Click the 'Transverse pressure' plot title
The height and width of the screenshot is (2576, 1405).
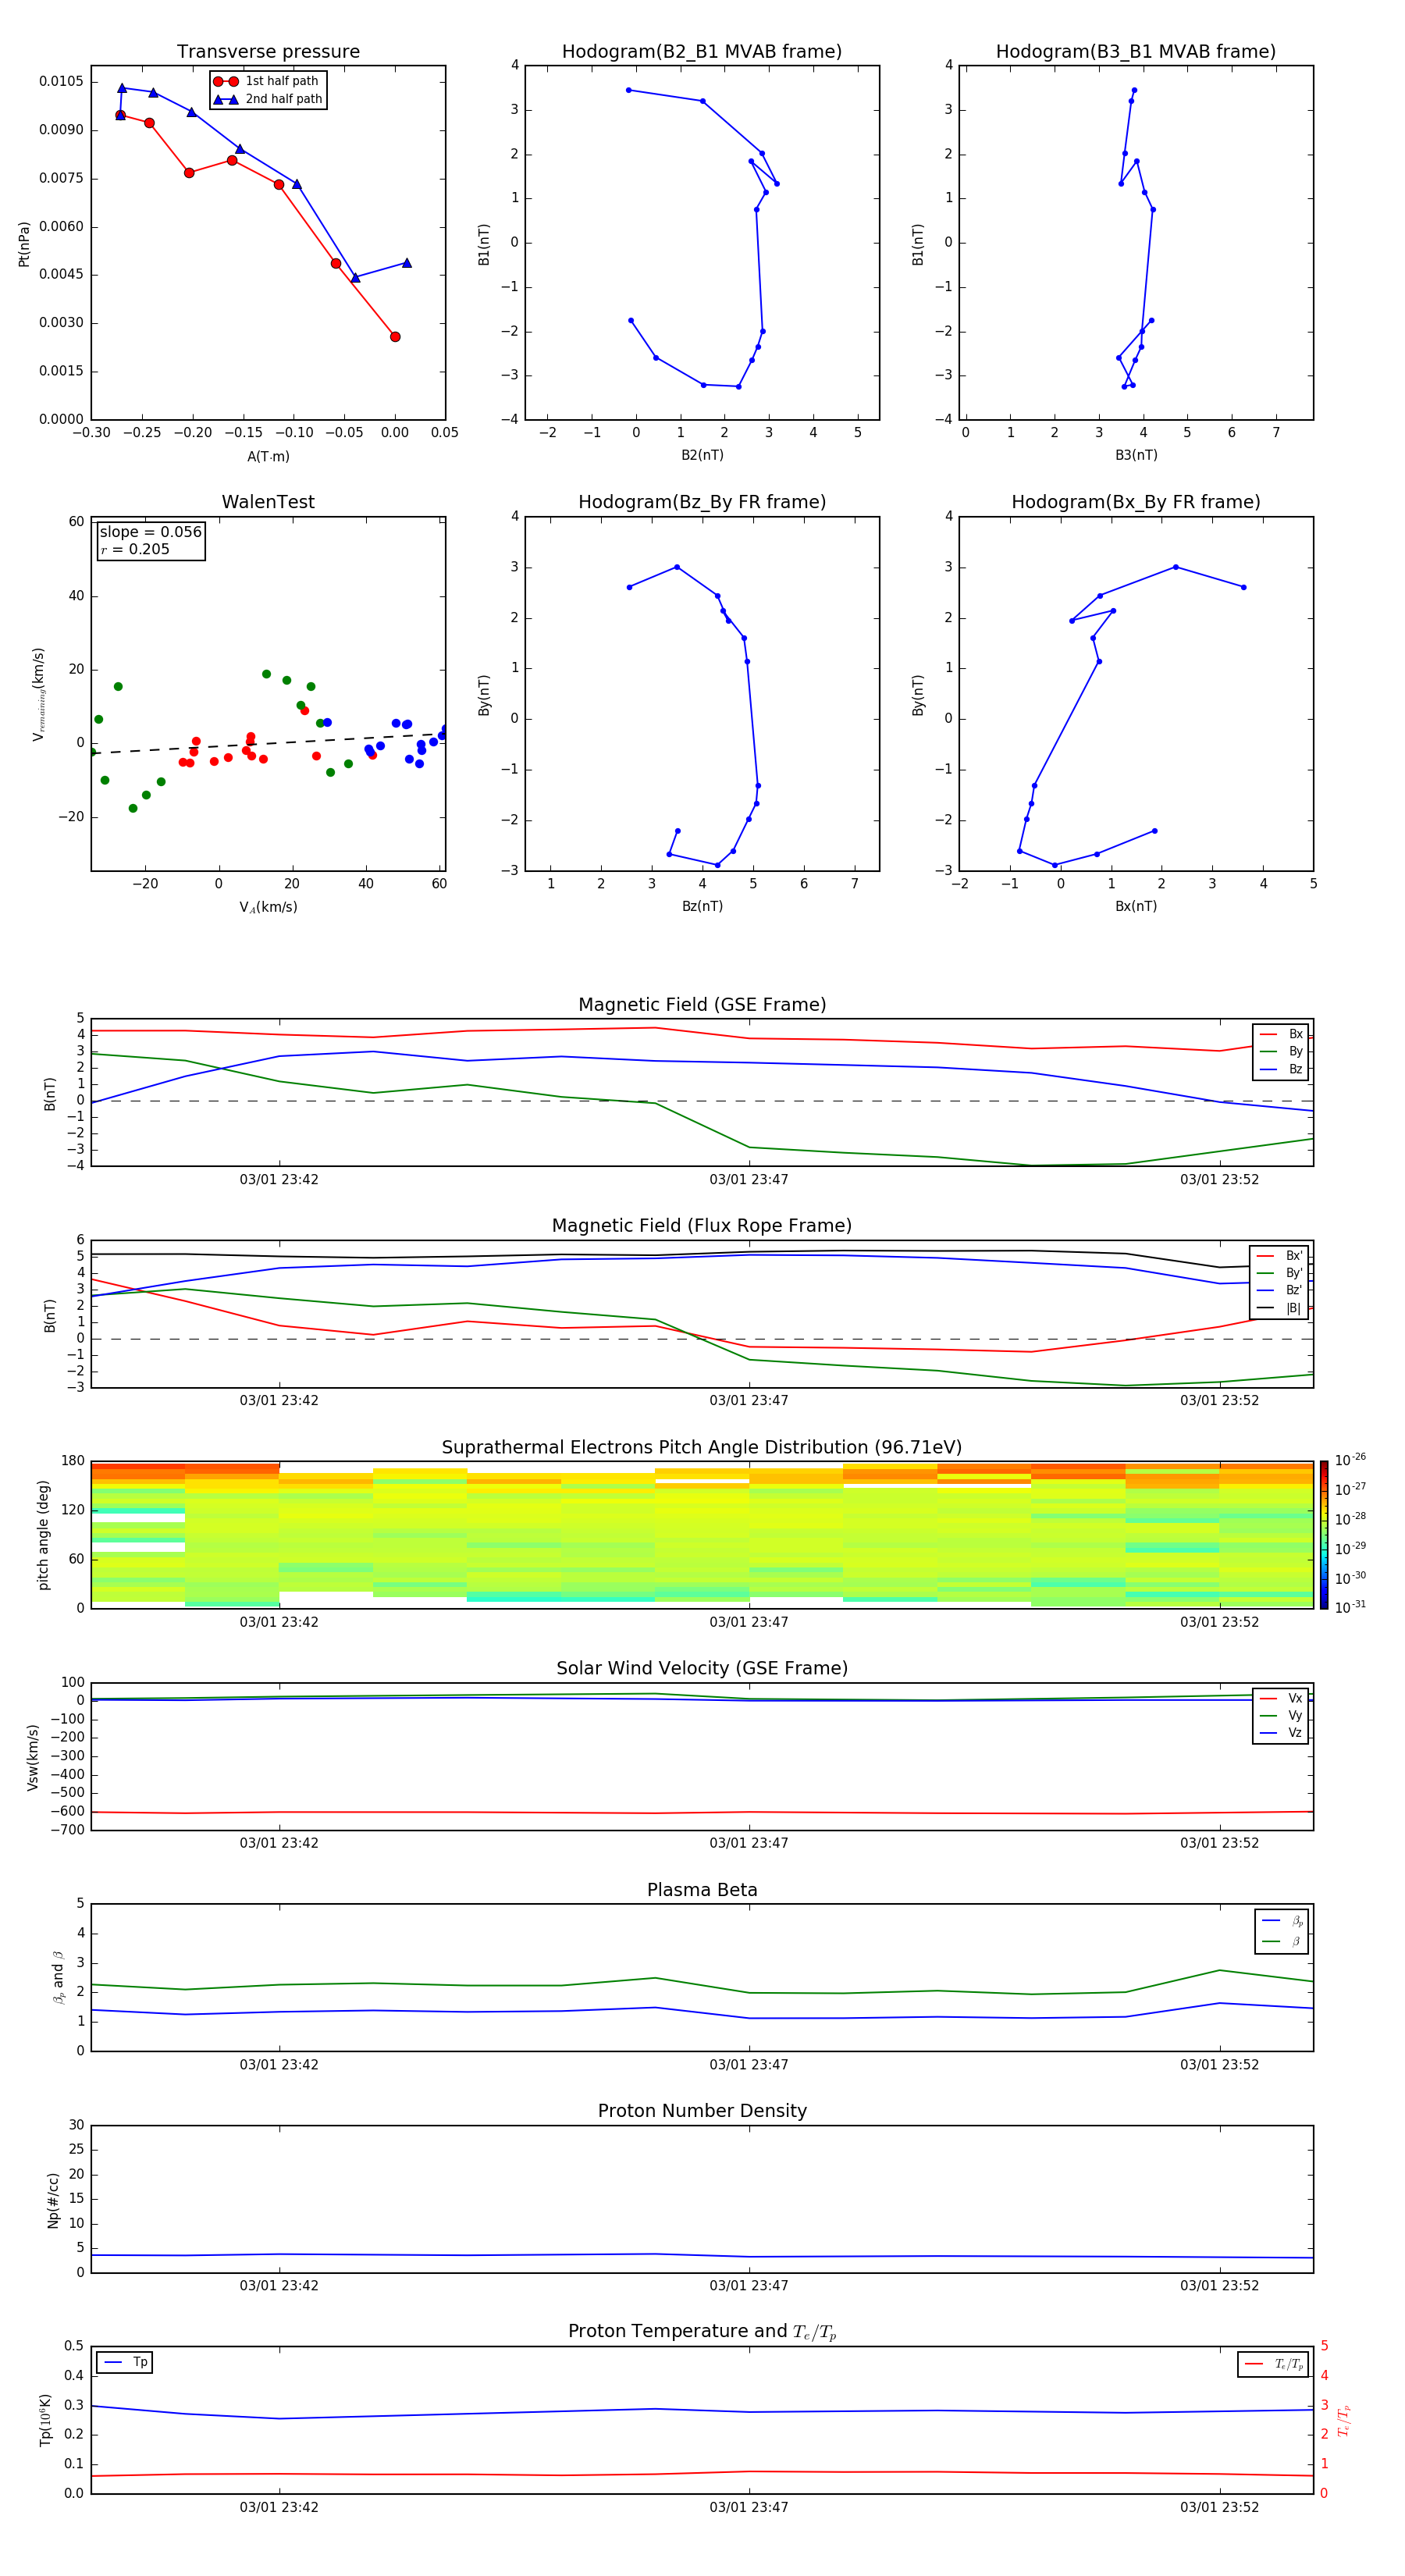[268, 52]
